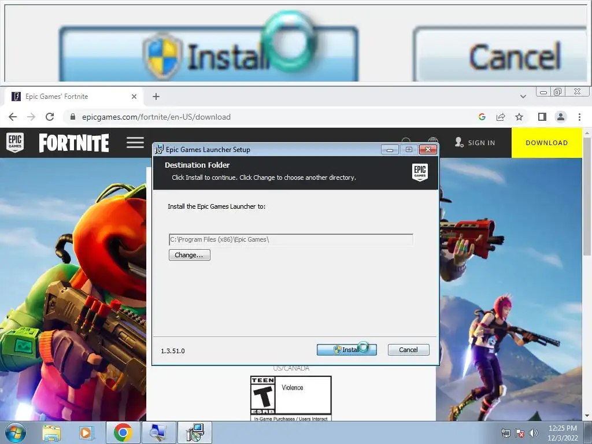The image size is (592, 444).
Task: Click the site padlock icon
Action: (73, 117)
